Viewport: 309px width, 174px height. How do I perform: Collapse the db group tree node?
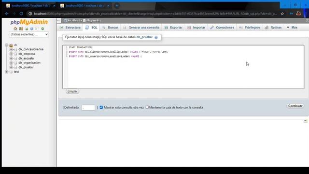(x=6, y=45)
